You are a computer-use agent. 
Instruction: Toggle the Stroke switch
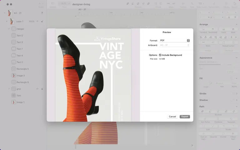tap(232, 93)
